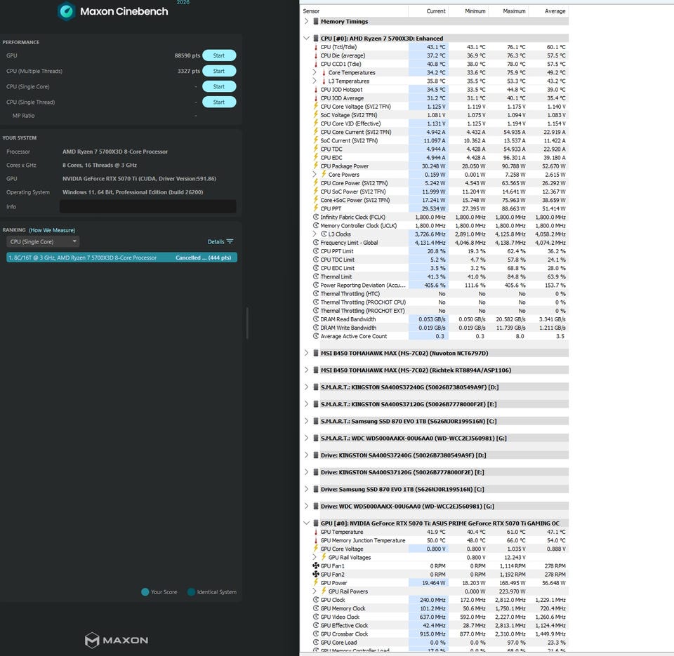Select the 8C/16T Ryzen 7 5700X3D ranking entry

(x=121, y=257)
